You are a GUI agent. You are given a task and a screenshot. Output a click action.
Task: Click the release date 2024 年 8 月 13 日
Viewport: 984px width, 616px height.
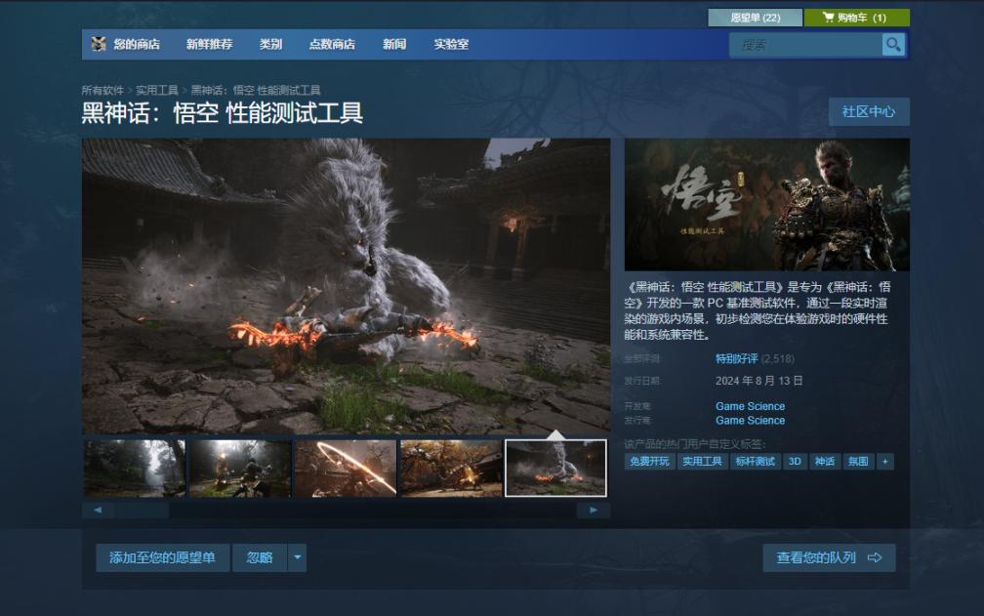[x=758, y=381]
